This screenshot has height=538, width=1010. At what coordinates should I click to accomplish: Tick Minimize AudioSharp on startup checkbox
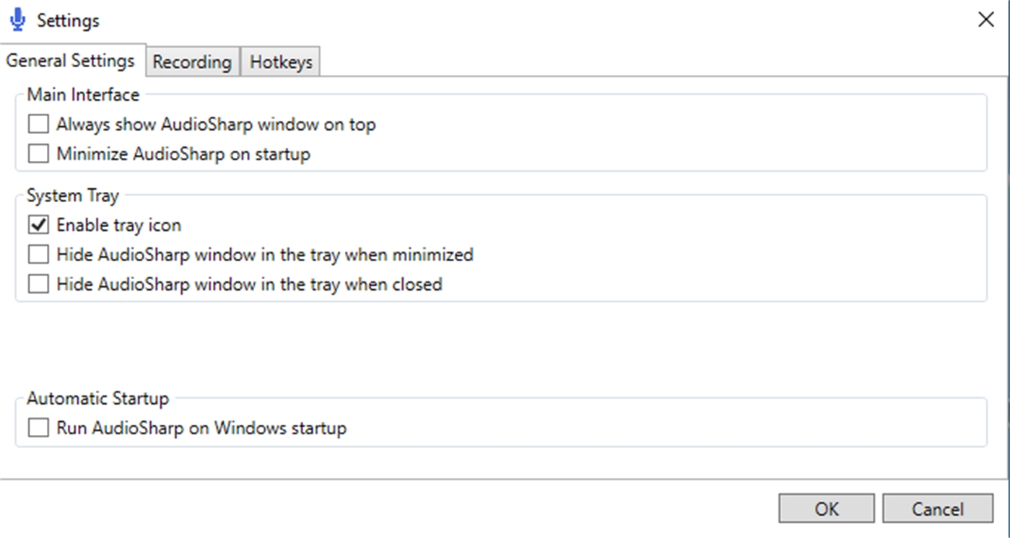coord(38,154)
